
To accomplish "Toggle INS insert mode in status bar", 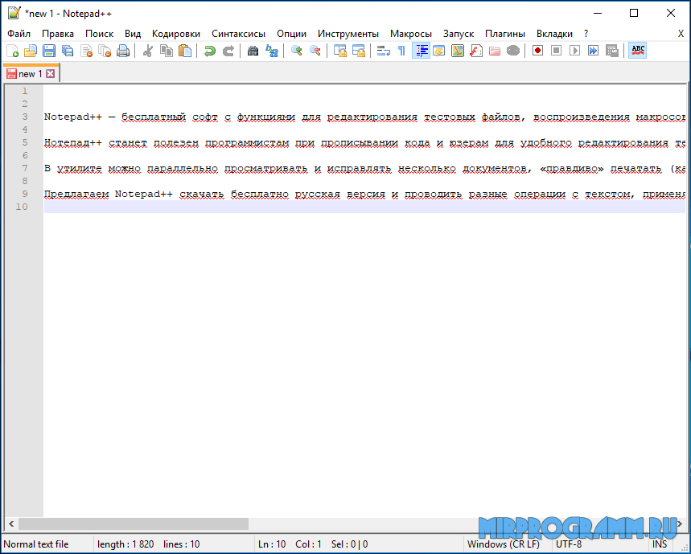I will tap(660, 544).
